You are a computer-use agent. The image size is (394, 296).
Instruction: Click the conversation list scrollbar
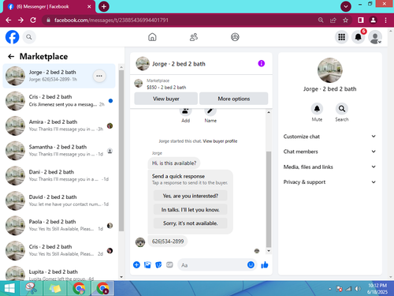coord(121,150)
